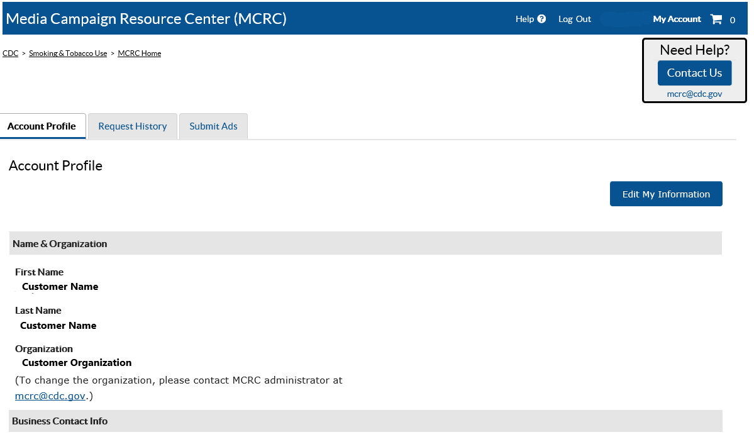
Task: Click the Business Contact Info section header
Action: (x=60, y=421)
